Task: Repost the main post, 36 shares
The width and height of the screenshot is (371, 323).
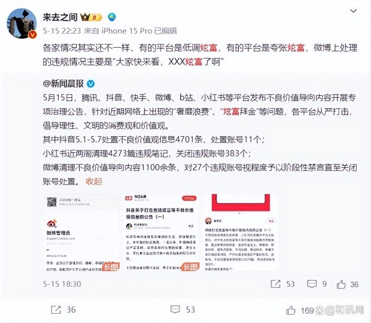Action: click(x=56, y=309)
